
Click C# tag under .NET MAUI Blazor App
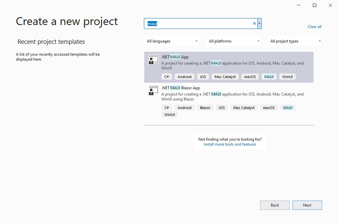167,108
